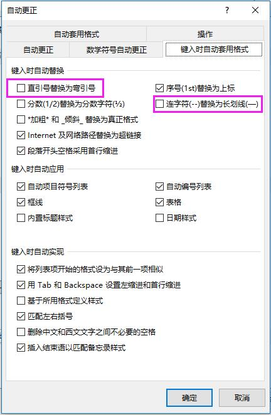Enable 内置标题样式 checkbox
The image size is (271, 415).
coord(21,218)
